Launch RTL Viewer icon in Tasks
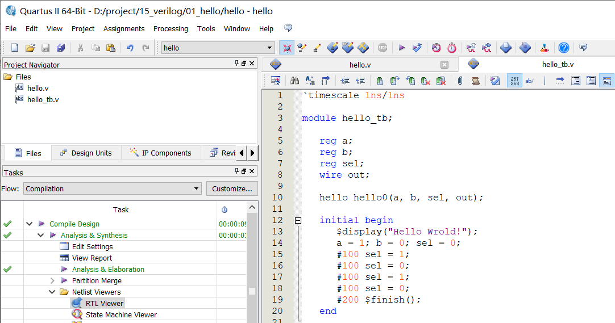Viewport: 615px width, 323px height. coord(77,303)
